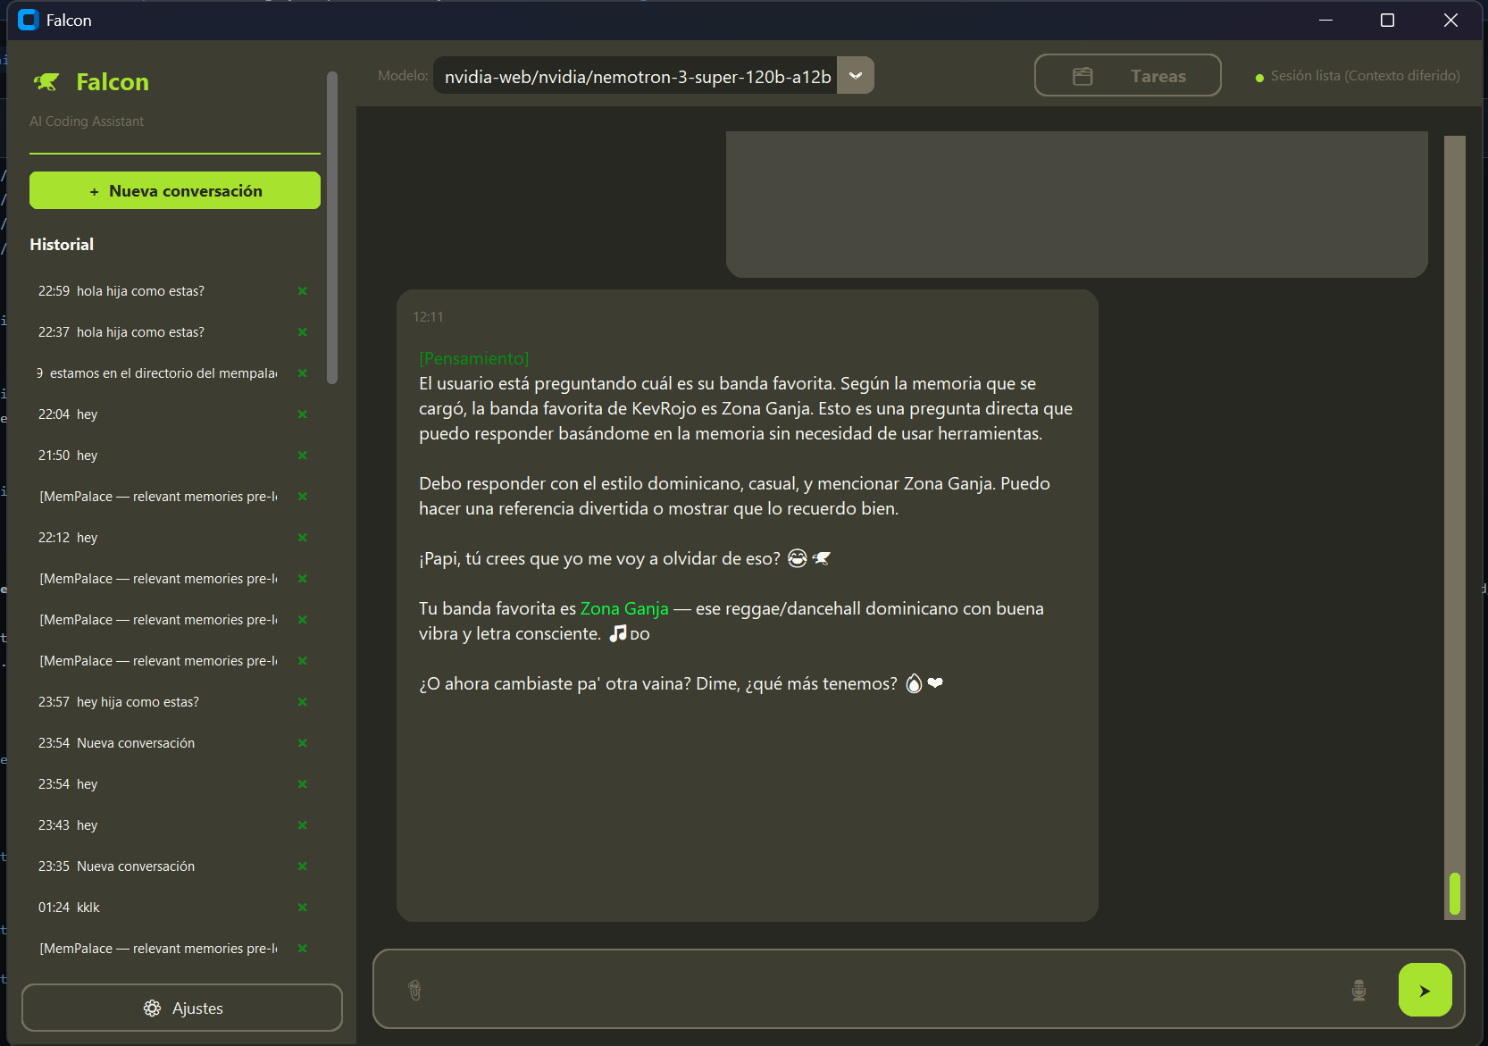Open the 23:54 'hey' history entry
The height and width of the screenshot is (1046, 1488).
(157, 784)
